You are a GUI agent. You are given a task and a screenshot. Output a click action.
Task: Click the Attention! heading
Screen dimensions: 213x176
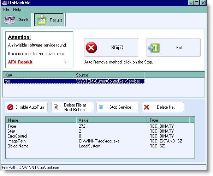19,37
